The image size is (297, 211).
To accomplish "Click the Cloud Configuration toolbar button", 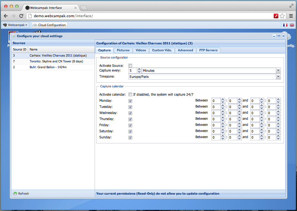I will pos(50,25).
